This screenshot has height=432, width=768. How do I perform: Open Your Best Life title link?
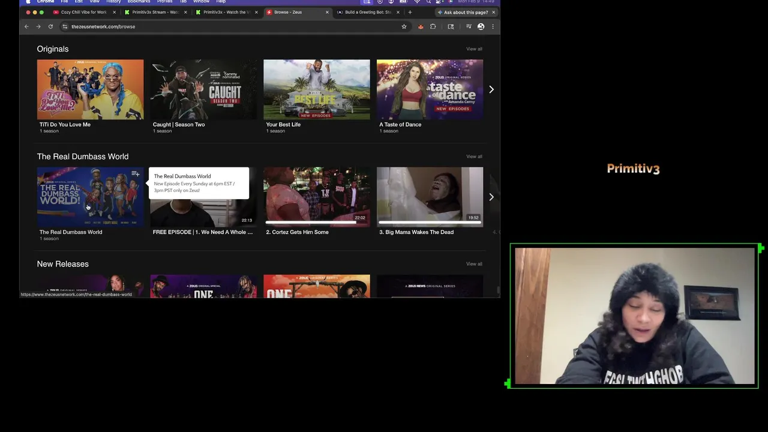click(283, 125)
